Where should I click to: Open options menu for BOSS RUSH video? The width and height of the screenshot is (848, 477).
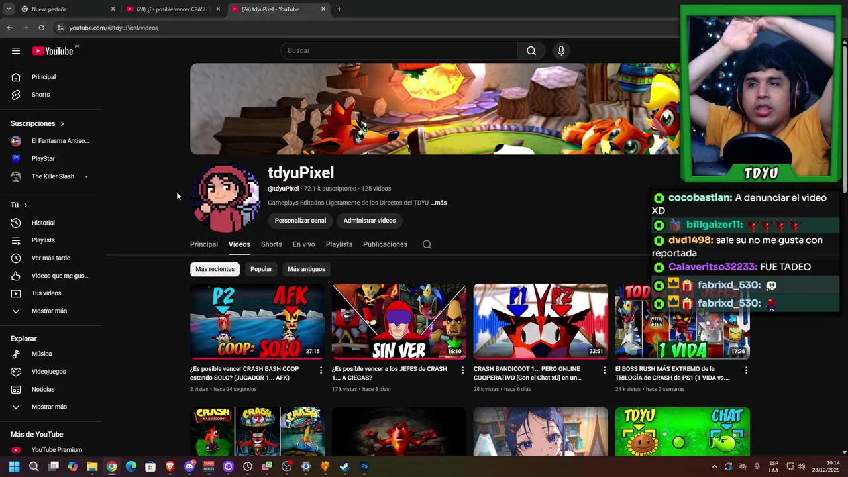coord(746,370)
